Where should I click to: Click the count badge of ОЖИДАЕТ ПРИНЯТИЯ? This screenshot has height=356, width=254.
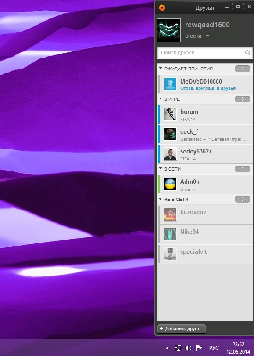(243, 69)
